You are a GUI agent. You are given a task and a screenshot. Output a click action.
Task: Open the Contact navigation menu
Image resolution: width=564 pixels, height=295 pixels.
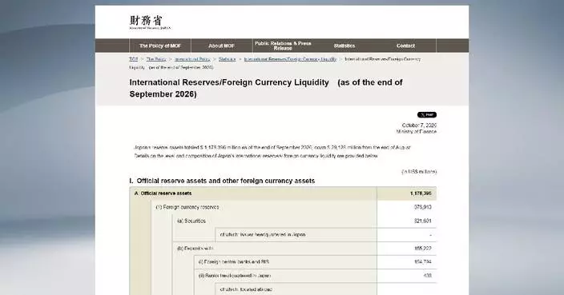pos(405,46)
